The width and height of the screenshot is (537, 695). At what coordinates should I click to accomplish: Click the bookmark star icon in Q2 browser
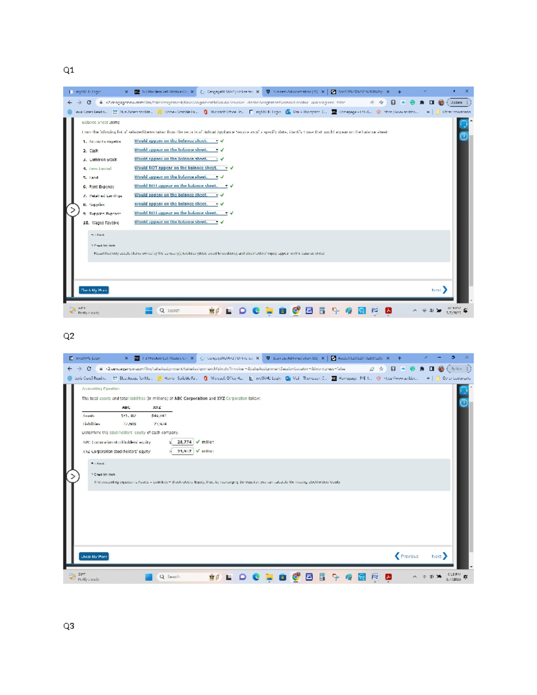[x=381, y=369]
